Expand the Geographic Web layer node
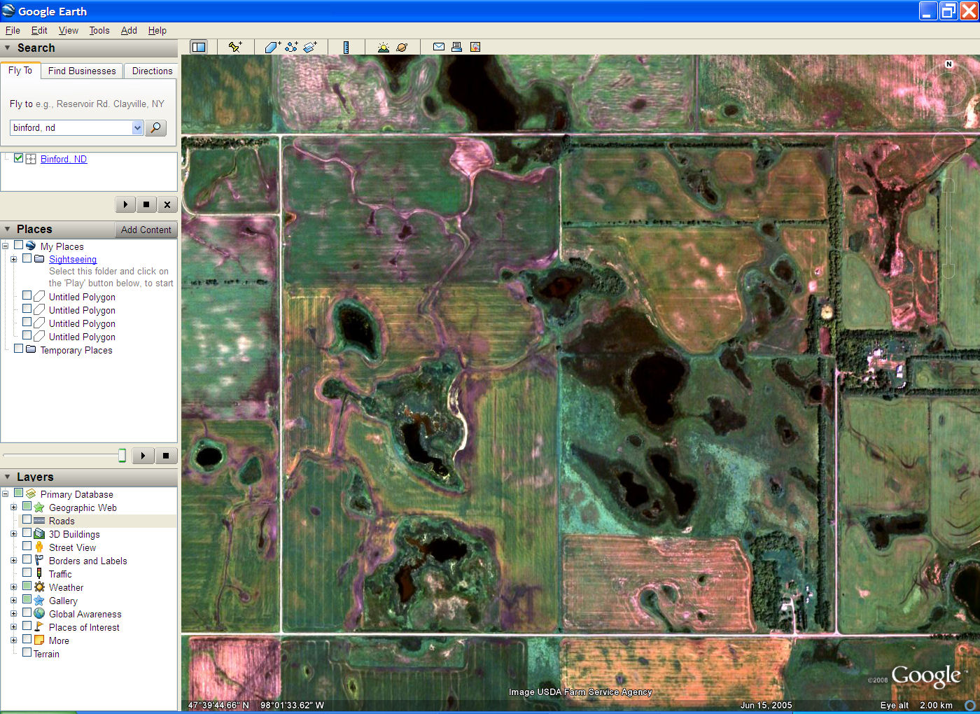 coord(13,507)
